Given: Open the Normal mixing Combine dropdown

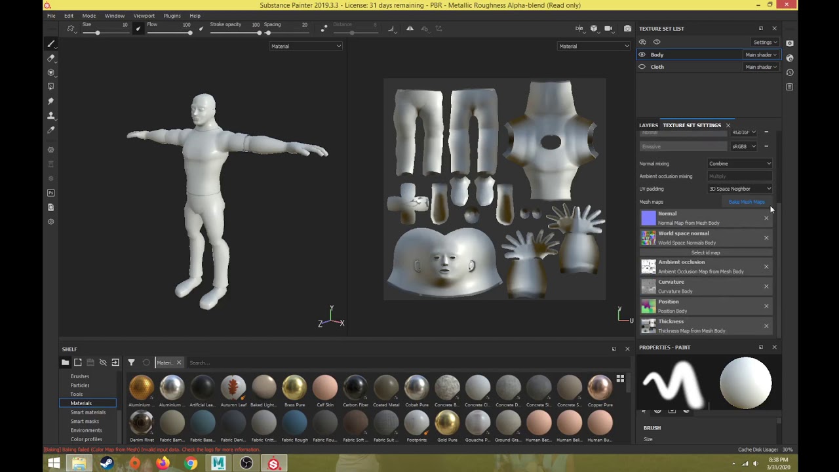Looking at the screenshot, I should click(x=740, y=164).
